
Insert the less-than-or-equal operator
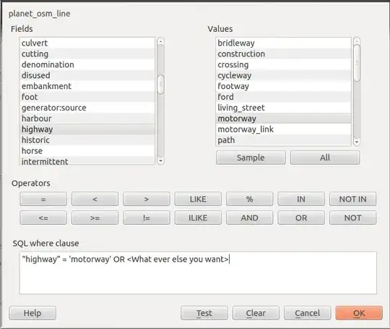[x=43, y=218]
